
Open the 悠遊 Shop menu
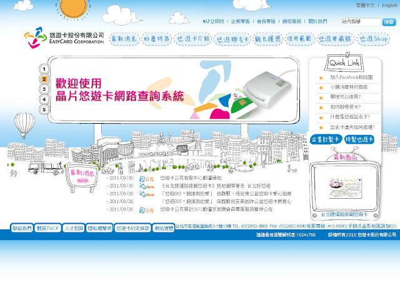coord(374,39)
